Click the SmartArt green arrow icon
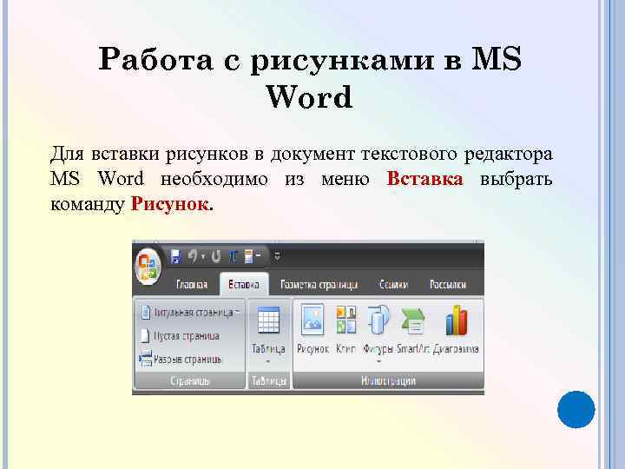This screenshot has width=625, height=469. coord(413,320)
